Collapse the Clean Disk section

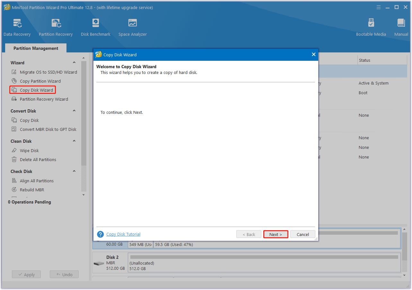(74, 141)
